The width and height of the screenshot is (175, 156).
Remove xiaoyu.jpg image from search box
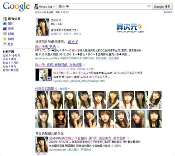point(54,7)
